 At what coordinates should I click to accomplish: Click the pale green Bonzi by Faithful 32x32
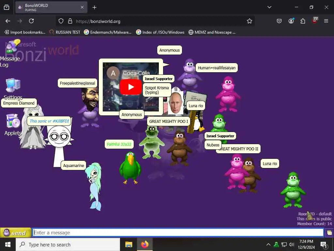click(x=152, y=142)
